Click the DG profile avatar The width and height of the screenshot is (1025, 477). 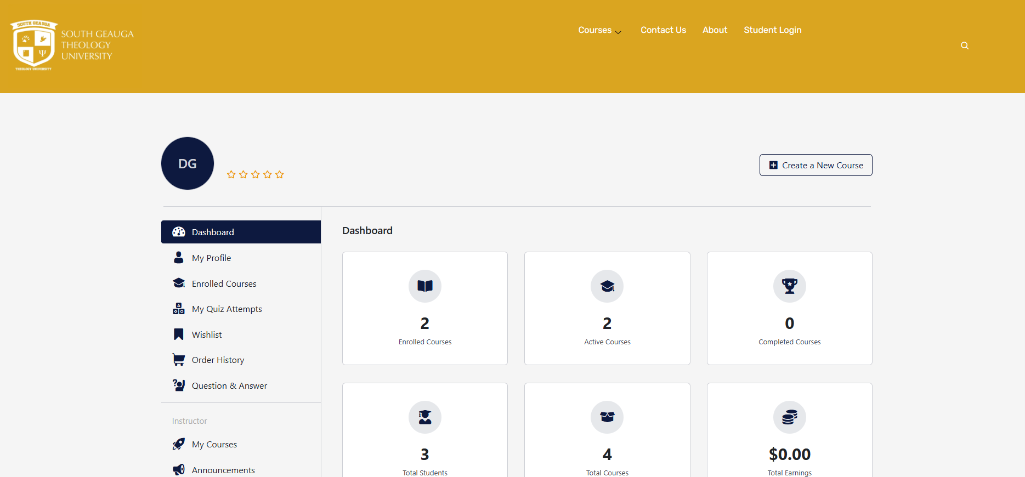click(188, 163)
